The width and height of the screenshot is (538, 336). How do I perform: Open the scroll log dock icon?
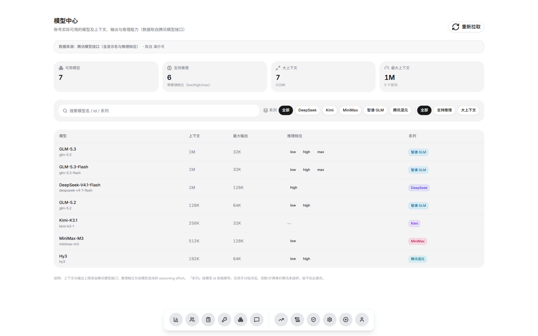297,320
